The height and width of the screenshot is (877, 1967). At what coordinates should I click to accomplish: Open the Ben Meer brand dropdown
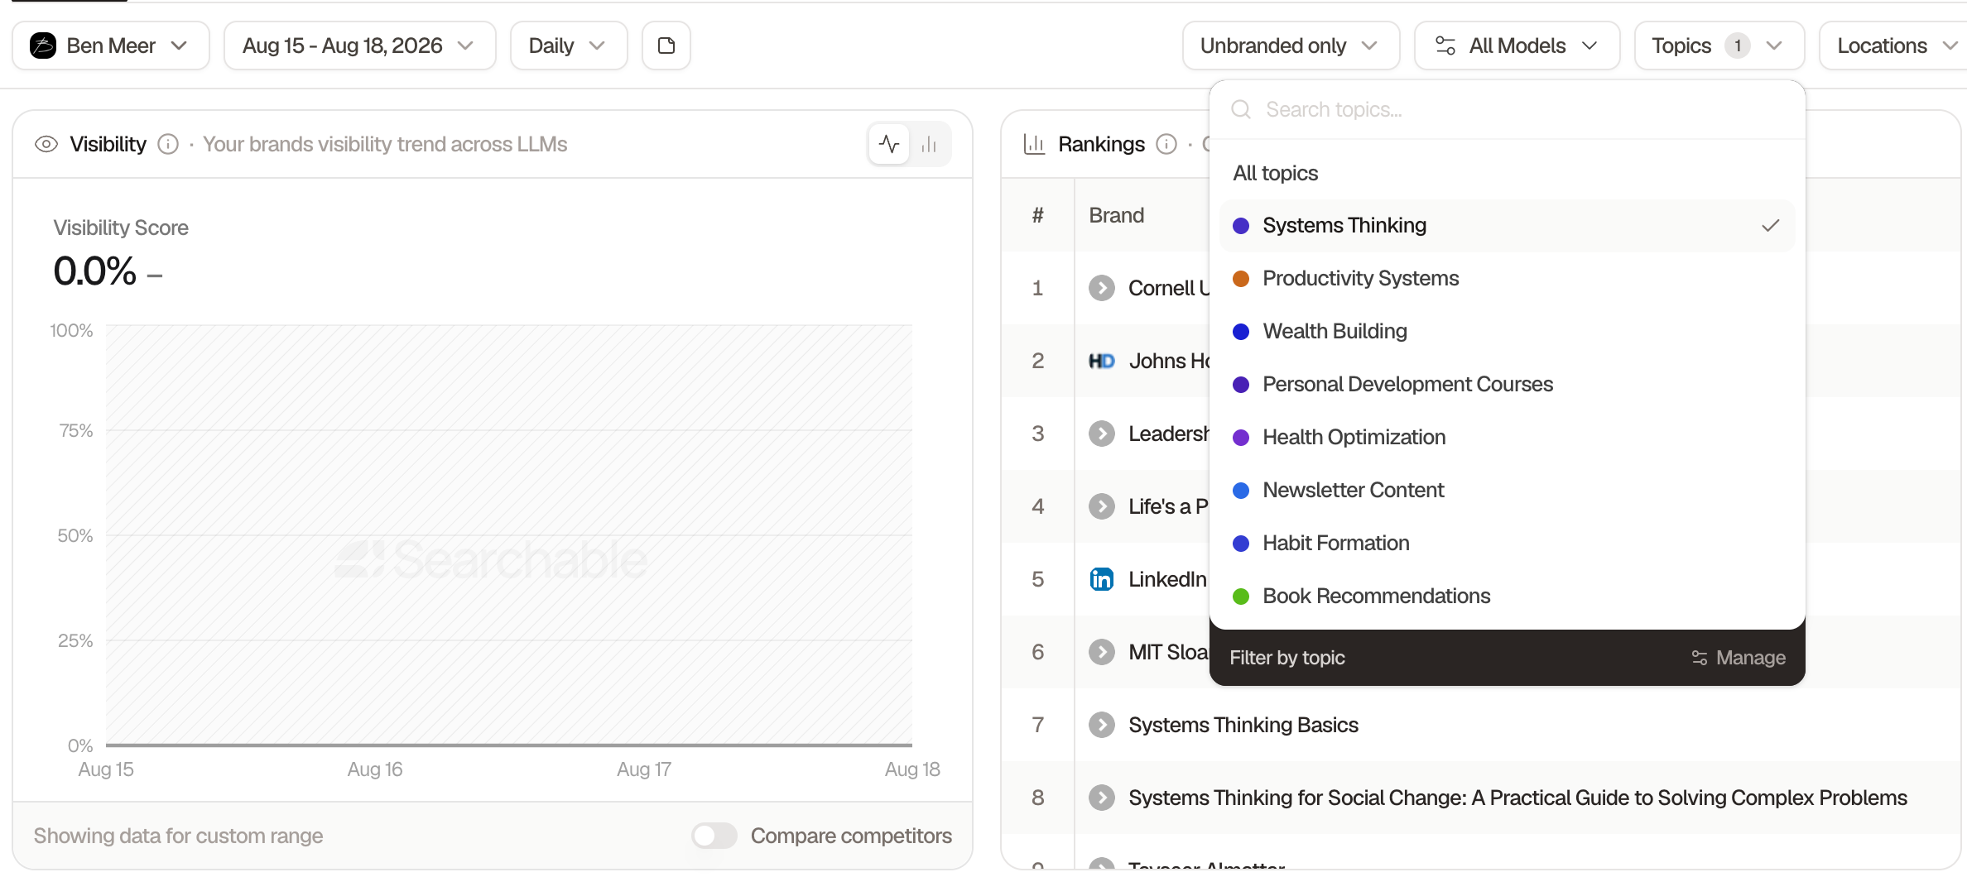click(111, 46)
